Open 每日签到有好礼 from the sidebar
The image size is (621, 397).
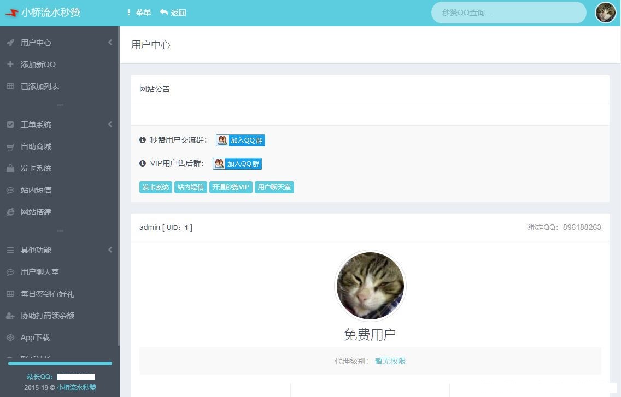coord(47,294)
